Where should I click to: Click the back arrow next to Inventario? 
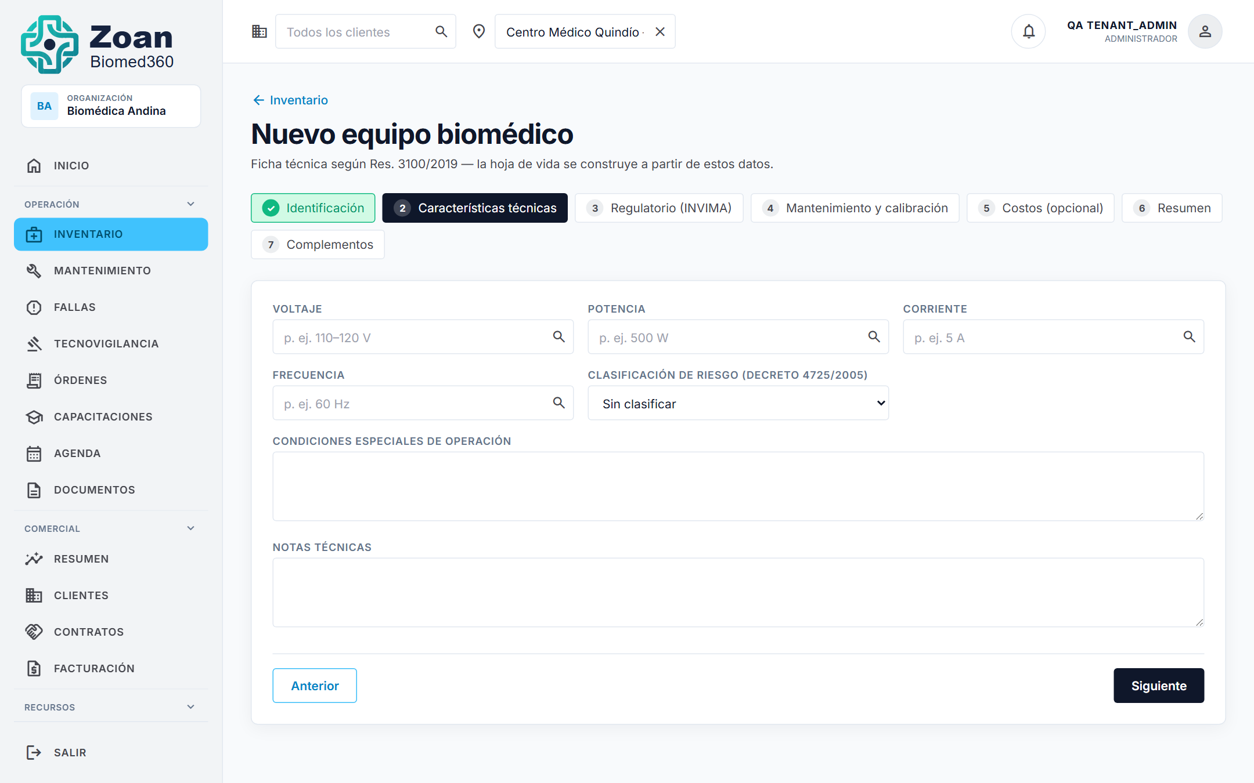click(259, 100)
